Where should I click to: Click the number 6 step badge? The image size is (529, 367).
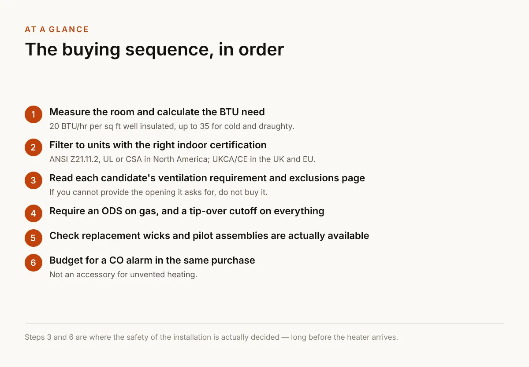click(34, 263)
